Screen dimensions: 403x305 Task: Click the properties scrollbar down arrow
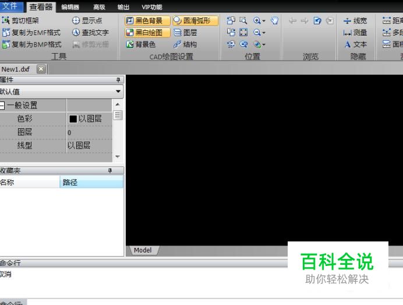pos(118,156)
